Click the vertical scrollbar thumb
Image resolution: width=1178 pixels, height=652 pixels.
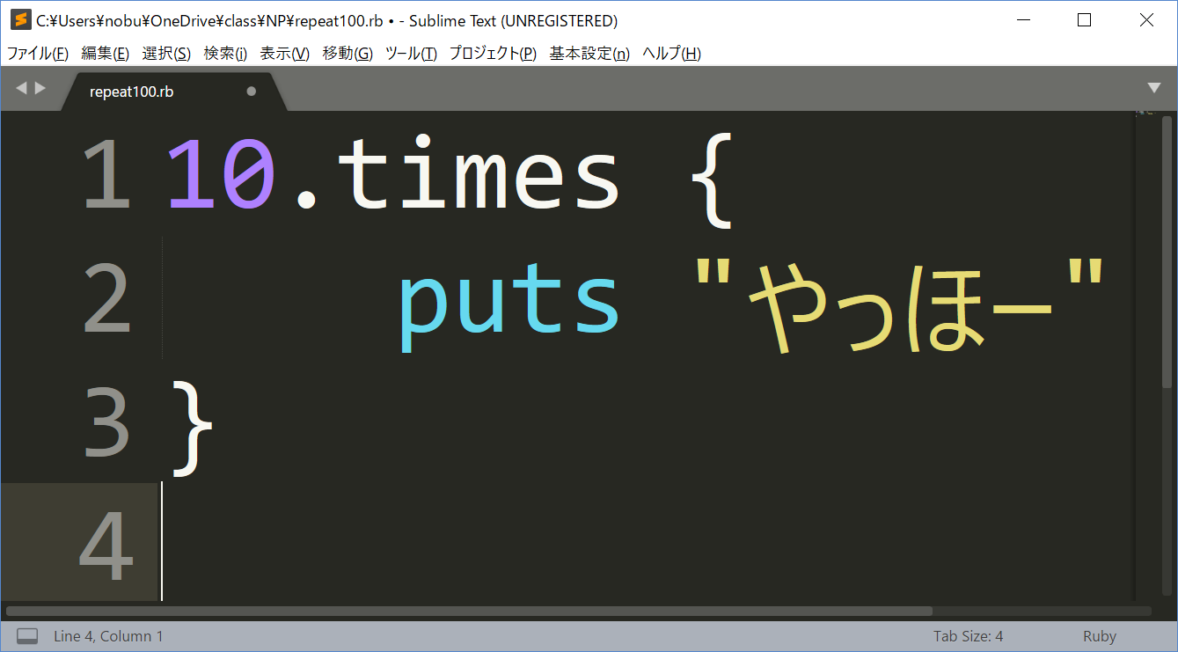click(1167, 252)
